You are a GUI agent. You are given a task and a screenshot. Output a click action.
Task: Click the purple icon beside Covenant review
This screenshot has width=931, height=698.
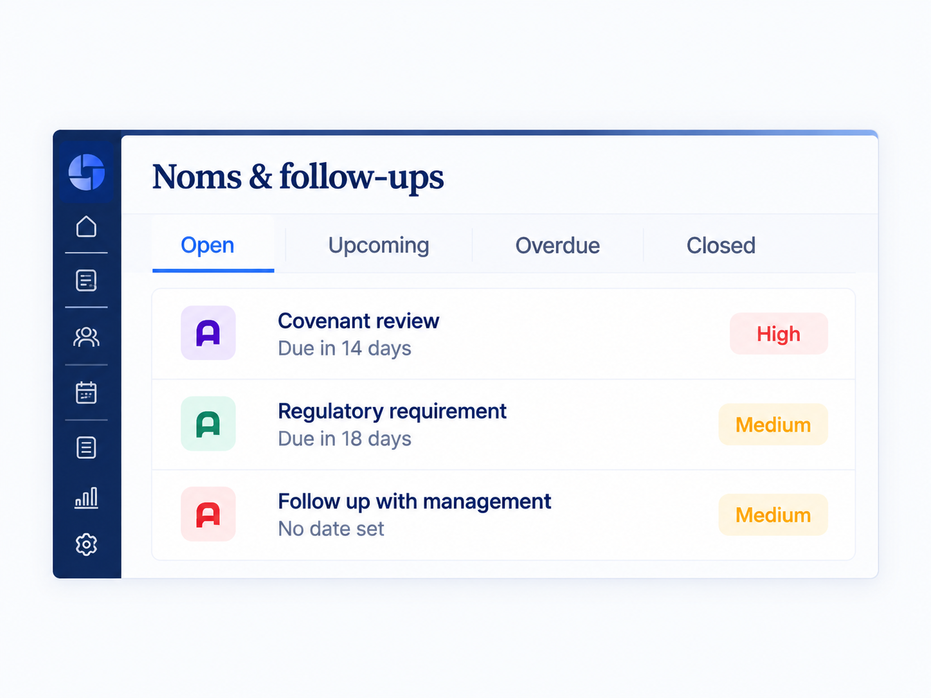pos(208,333)
